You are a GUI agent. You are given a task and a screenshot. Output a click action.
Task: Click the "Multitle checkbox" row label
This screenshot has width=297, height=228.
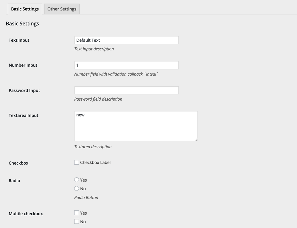coord(26,214)
